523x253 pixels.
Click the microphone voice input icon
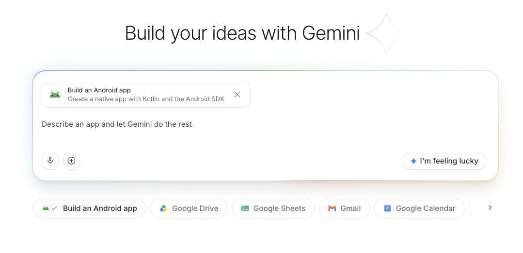pos(50,161)
